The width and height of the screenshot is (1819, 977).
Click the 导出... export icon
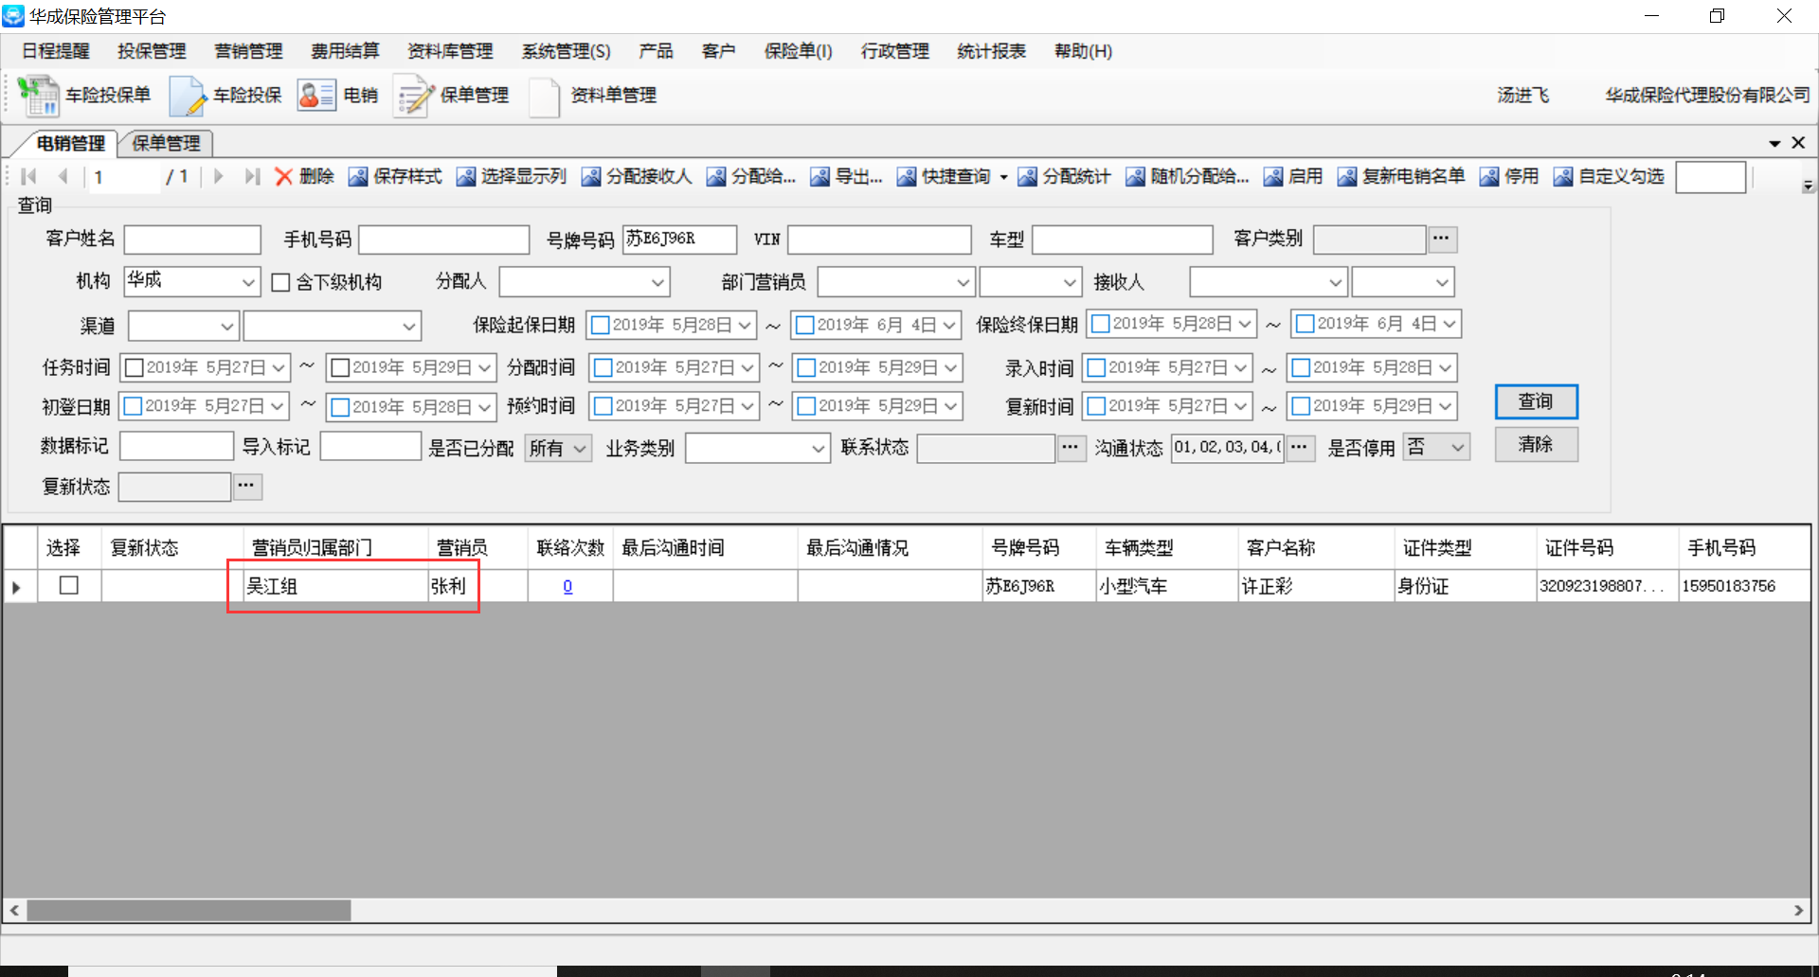tap(819, 177)
